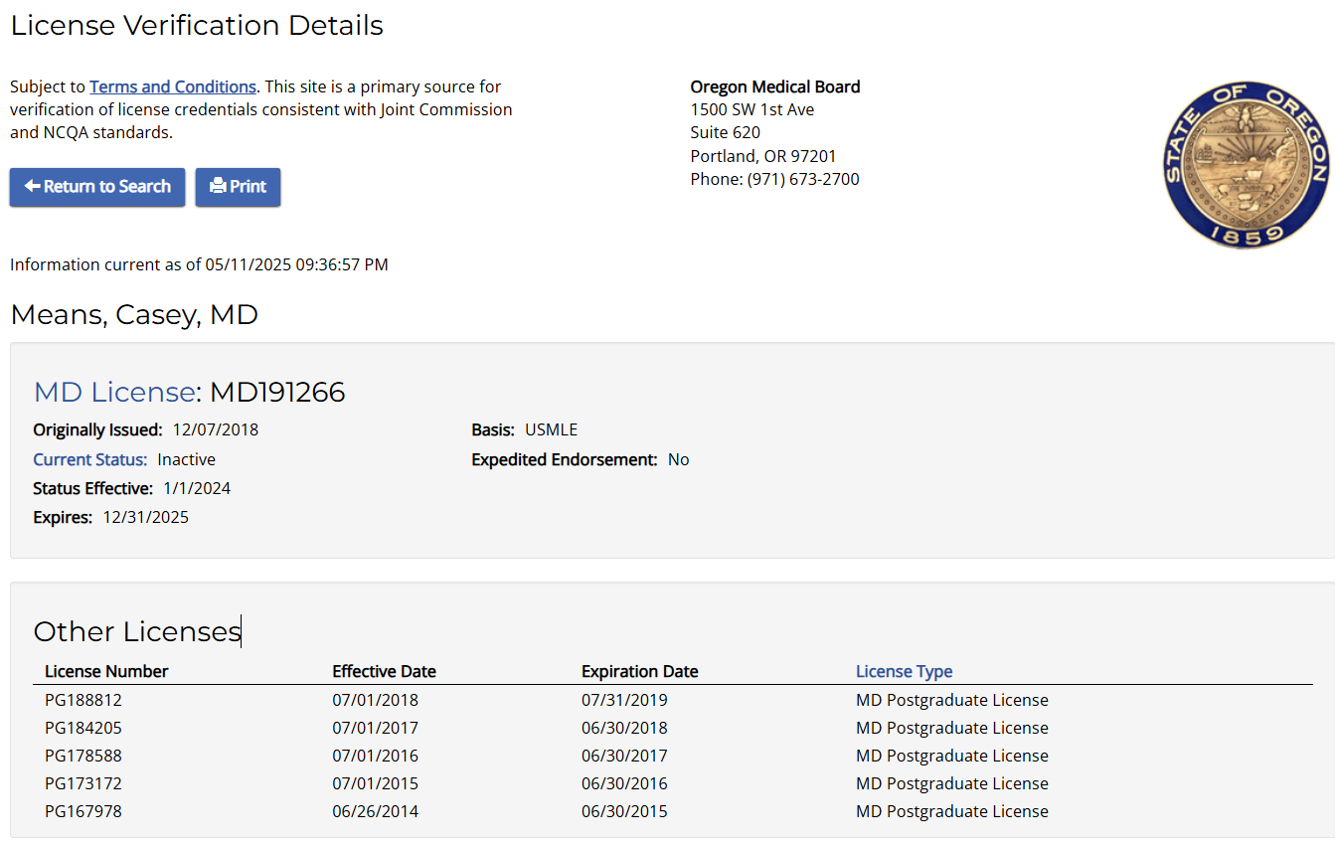1335x848 pixels.
Task: Select license number PG167978
Action: point(83,811)
